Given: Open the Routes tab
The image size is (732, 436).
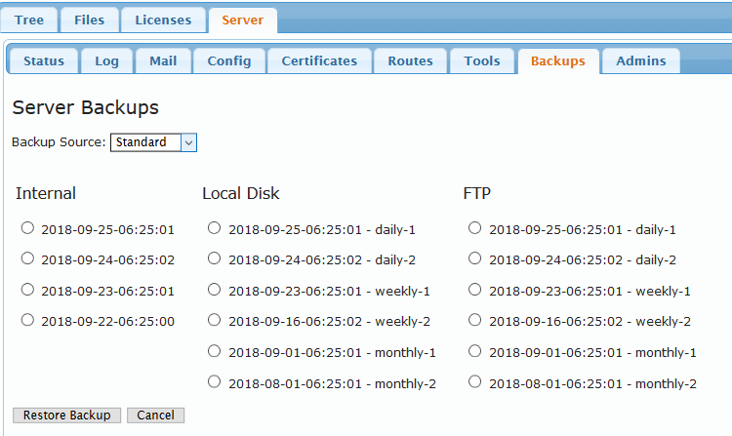Looking at the screenshot, I should [410, 60].
